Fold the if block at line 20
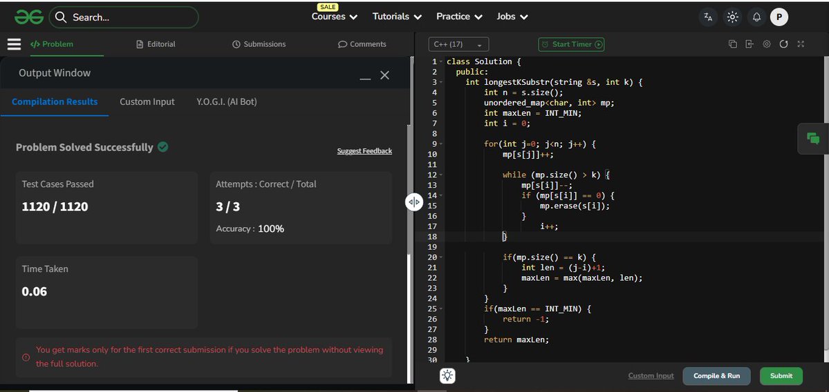The width and height of the screenshot is (829, 392). [x=441, y=257]
